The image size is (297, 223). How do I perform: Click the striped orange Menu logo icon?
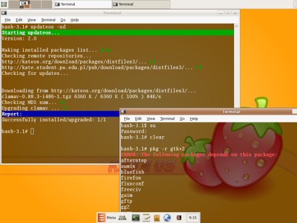point(102,218)
